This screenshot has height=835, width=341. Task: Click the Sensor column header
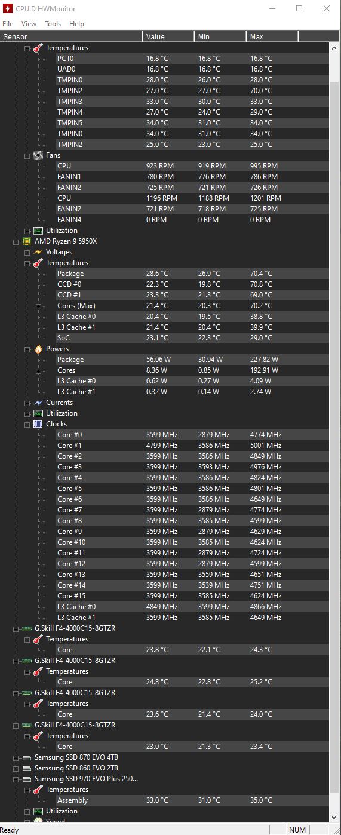coord(71,37)
